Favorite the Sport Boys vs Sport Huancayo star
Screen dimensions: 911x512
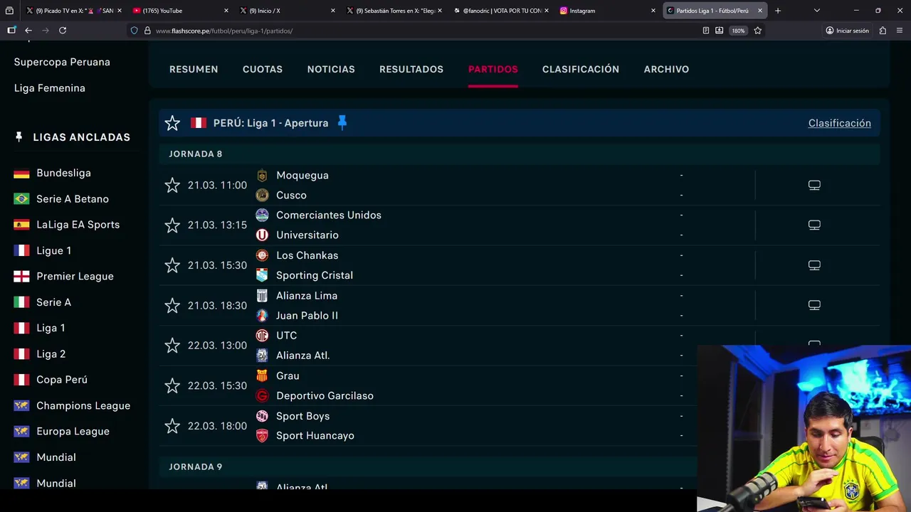coord(172,426)
